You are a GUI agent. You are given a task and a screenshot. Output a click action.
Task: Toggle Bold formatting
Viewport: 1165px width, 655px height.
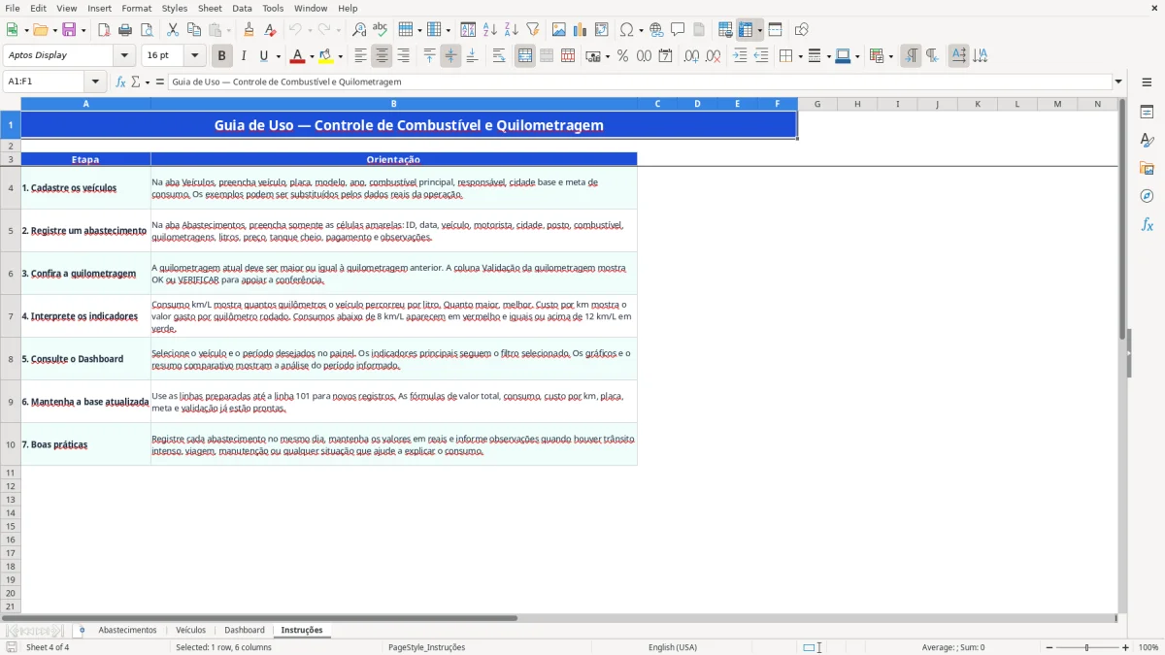[x=222, y=56]
